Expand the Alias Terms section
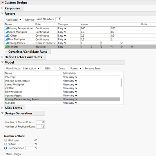 pyautogui.click(x=2, y=108)
